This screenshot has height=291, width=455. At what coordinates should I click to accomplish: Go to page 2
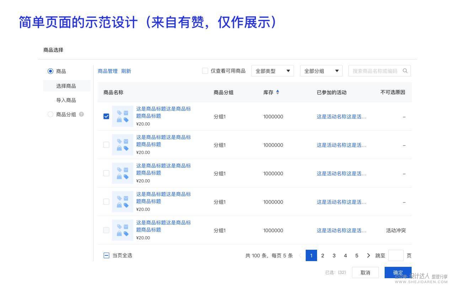323,255
